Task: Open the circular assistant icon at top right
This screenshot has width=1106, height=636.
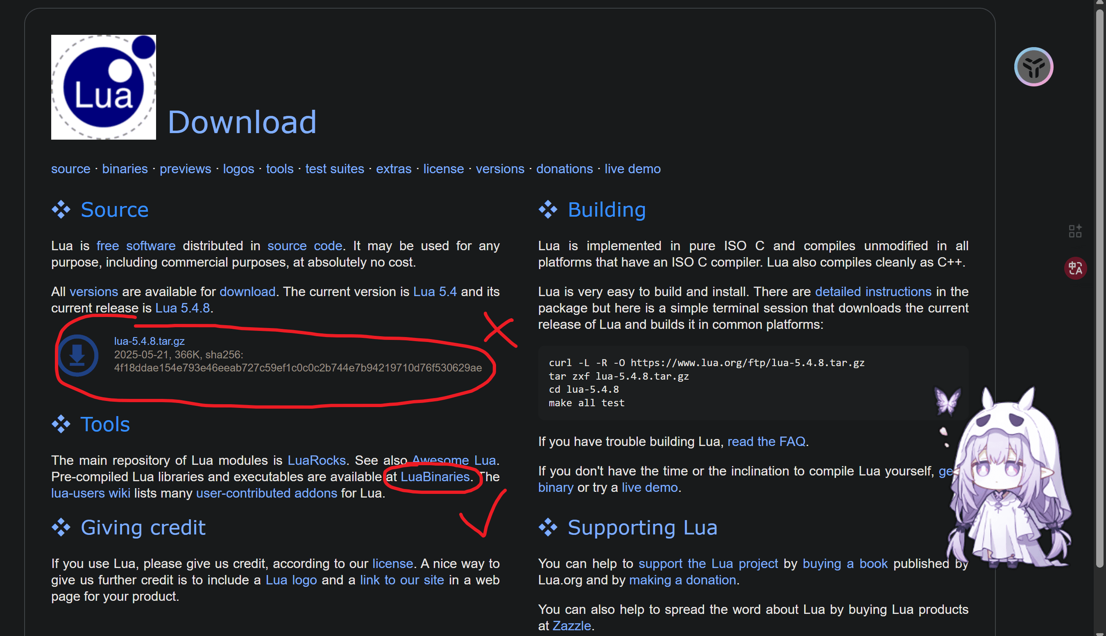Action: click(1033, 67)
